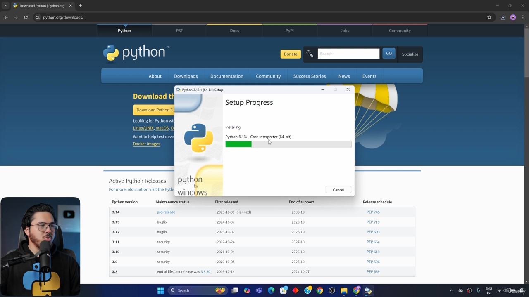This screenshot has width=529, height=297.
Task: Open File Explorer from the taskbar
Action: coord(344,290)
